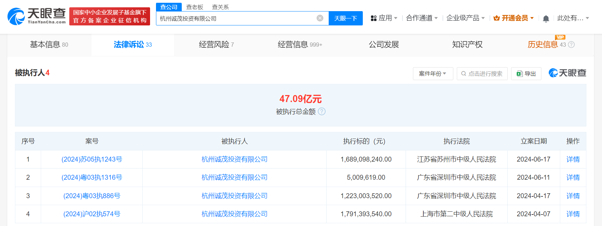Open case (2024)苏05执1243号
The height and width of the screenshot is (226, 602).
(92, 159)
